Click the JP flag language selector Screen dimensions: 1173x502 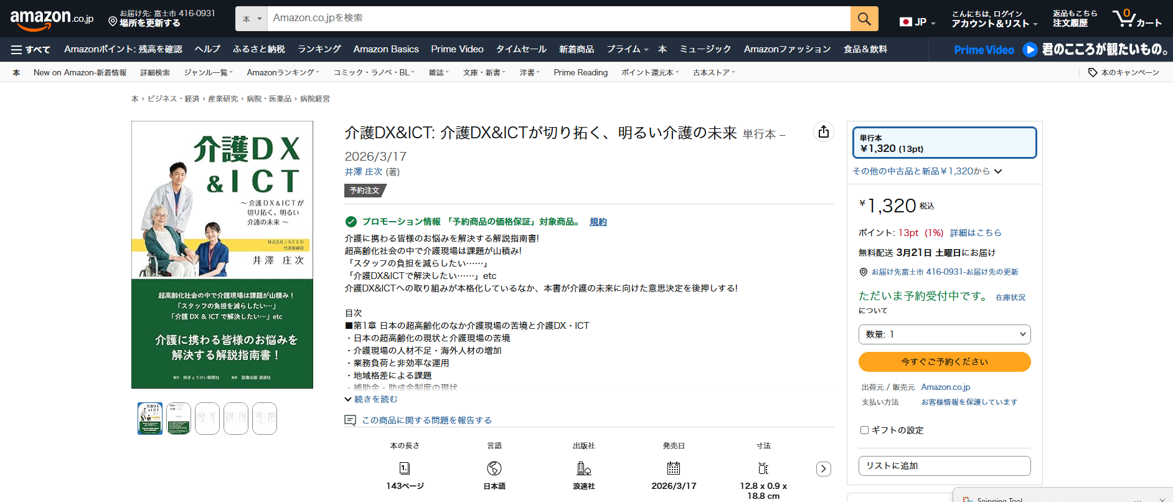(x=918, y=22)
